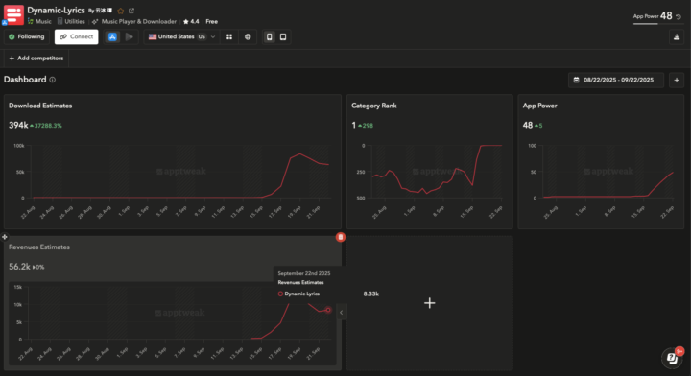Switch to iPad device view
Screen dimensions: 691x376
[x=283, y=37]
